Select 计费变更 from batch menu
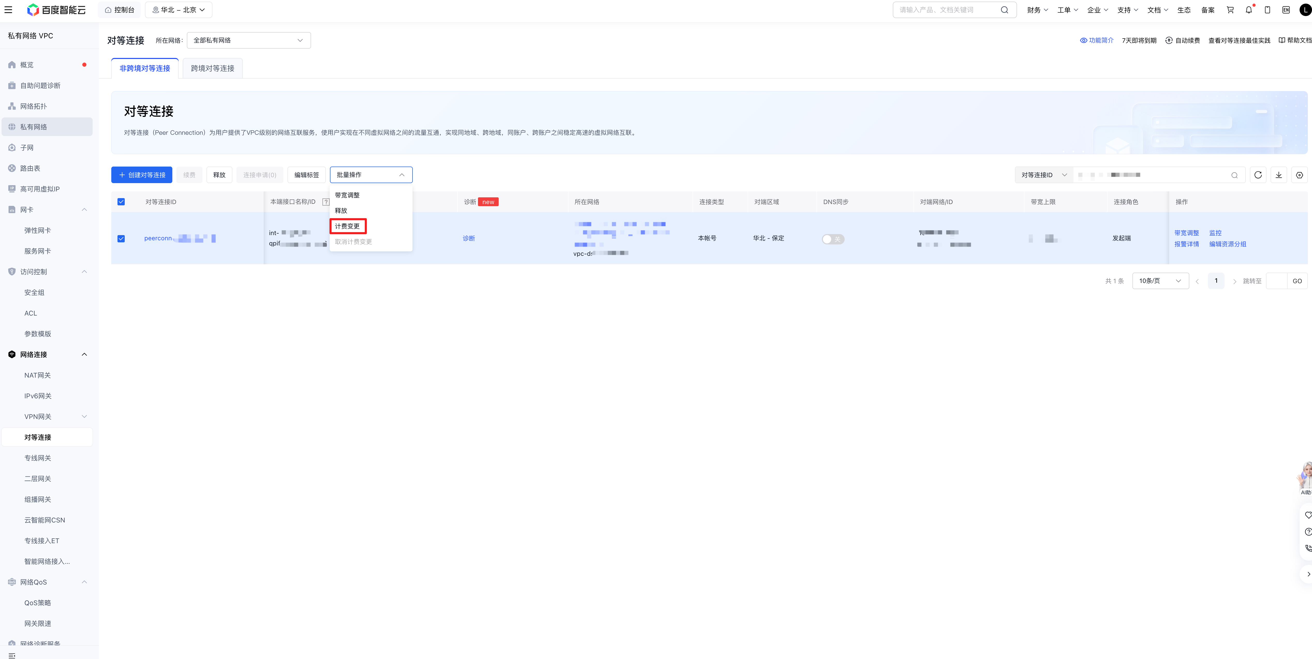 (347, 227)
